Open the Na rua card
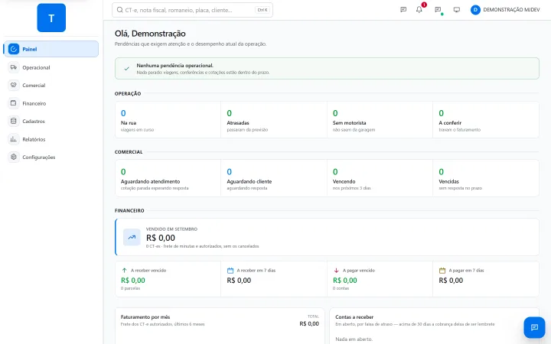The height and width of the screenshot is (344, 551). click(x=168, y=120)
